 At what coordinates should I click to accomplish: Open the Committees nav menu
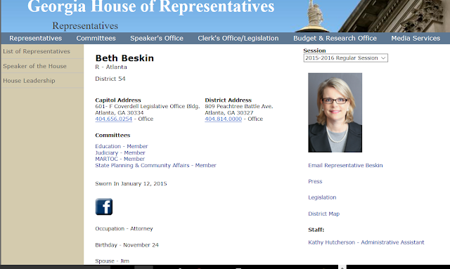click(x=96, y=38)
